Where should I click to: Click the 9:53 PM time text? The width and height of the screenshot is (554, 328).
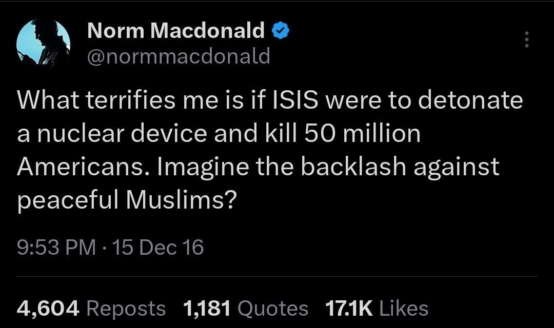(x=56, y=246)
